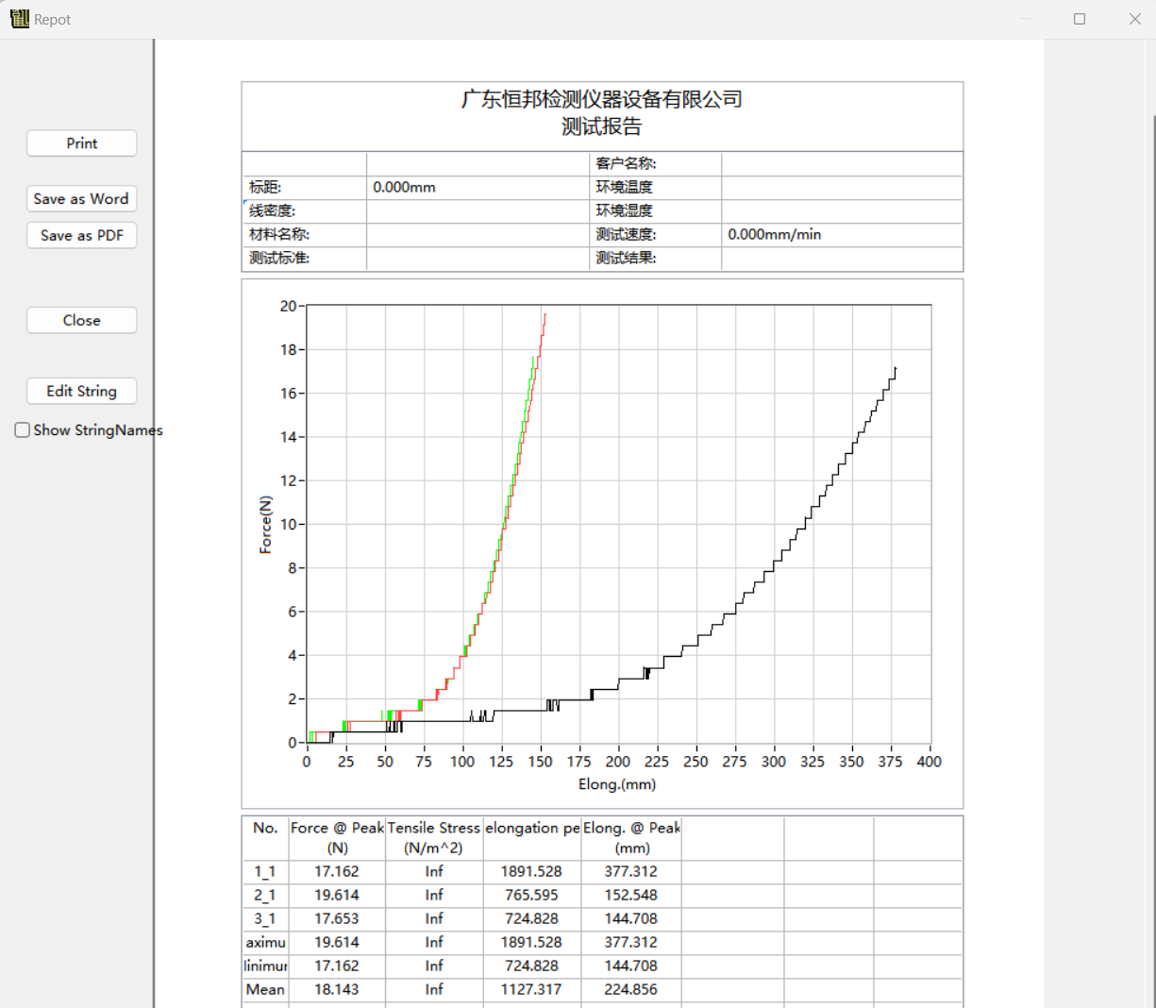This screenshot has width=1156, height=1008.
Task: Export report with Save as PDF
Action: pyautogui.click(x=81, y=236)
